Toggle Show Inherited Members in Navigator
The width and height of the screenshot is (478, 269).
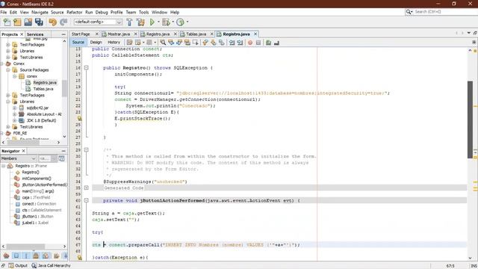pos(6,256)
